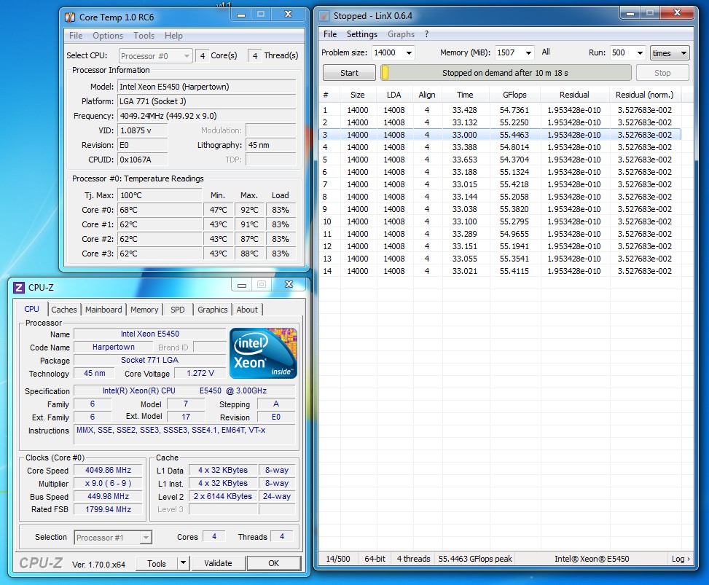Image resolution: width=709 pixels, height=585 pixels.
Task: Select LinX result row 1 with 54.7361 GFlops
Action: tap(500, 110)
